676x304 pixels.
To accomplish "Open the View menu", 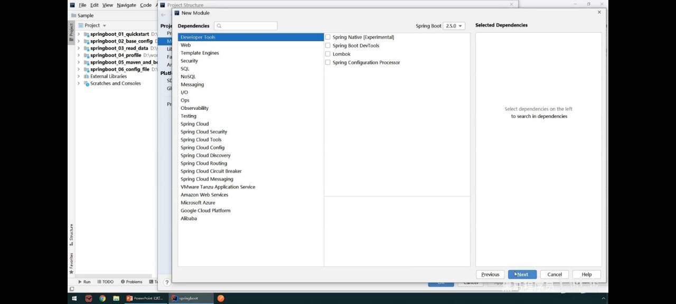I will [108, 5].
